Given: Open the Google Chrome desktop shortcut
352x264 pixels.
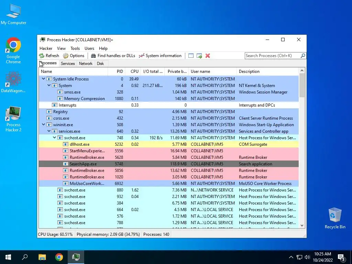Looking at the screenshot, I should [x=13, y=51].
